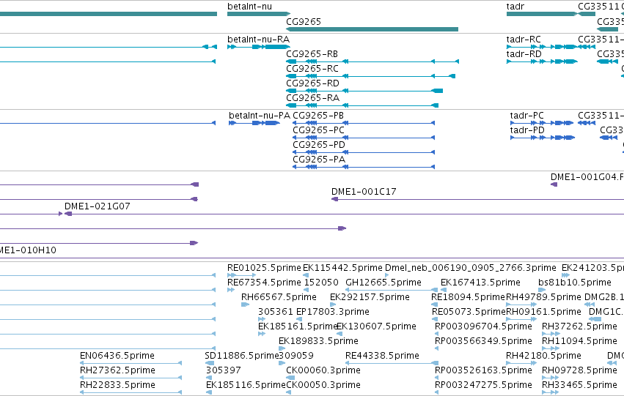Click the tadr-RC transcript label
The image size is (624, 396).
point(524,40)
